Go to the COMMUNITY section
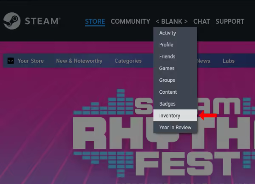Viewport: 255px width, 184px height. 130,21
